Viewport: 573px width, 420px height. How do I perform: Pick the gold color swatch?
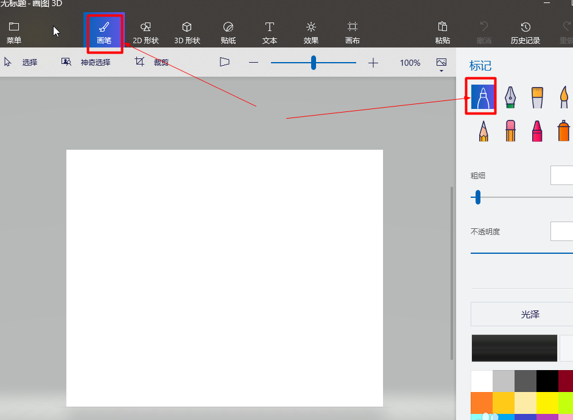(504, 403)
